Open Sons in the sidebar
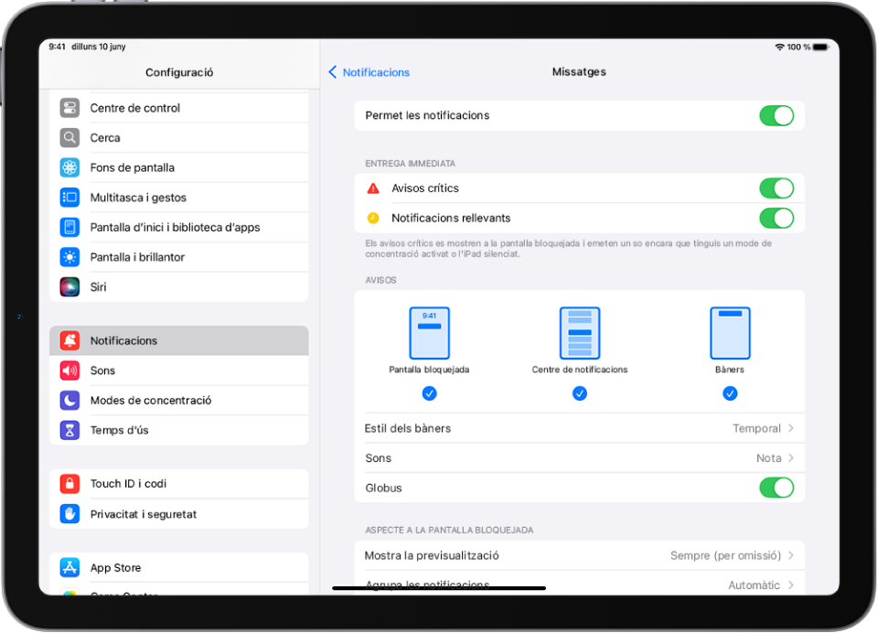The height and width of the screenshot is (633, 878). coord(179,370)
